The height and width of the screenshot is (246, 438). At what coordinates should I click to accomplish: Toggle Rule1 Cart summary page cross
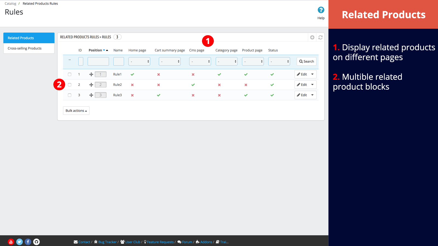pyautogui.click(x=159, y=74)
